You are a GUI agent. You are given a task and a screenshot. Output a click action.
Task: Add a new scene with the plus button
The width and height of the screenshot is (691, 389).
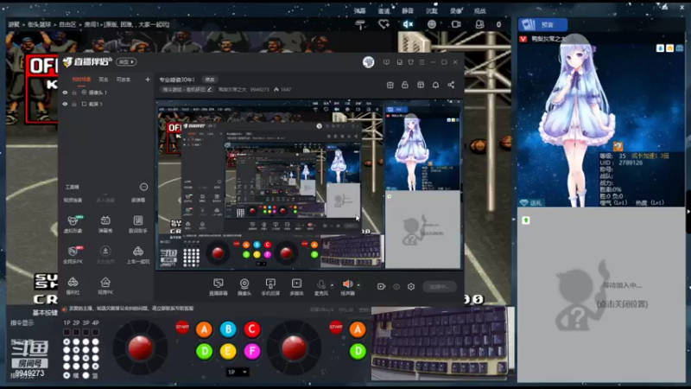[148, 80]
